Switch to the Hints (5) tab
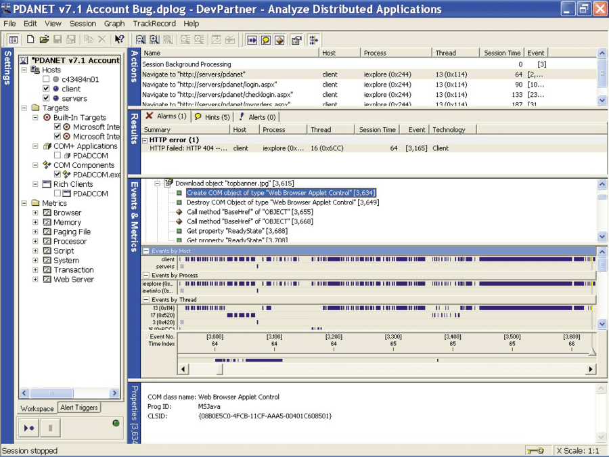This screenshot has height=457, width=609. (212, 116)
